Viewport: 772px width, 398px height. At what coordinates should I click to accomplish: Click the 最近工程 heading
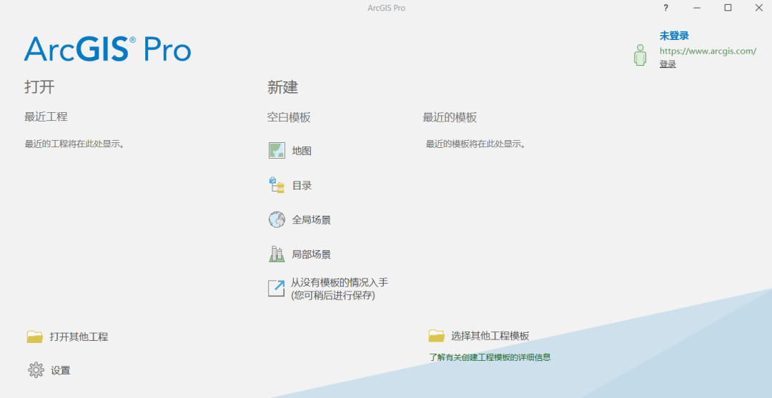point(46,116)
